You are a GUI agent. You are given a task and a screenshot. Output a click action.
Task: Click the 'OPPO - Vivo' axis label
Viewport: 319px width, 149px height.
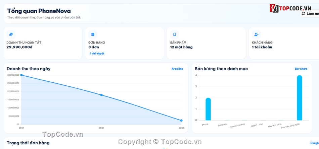click(257, 125)
